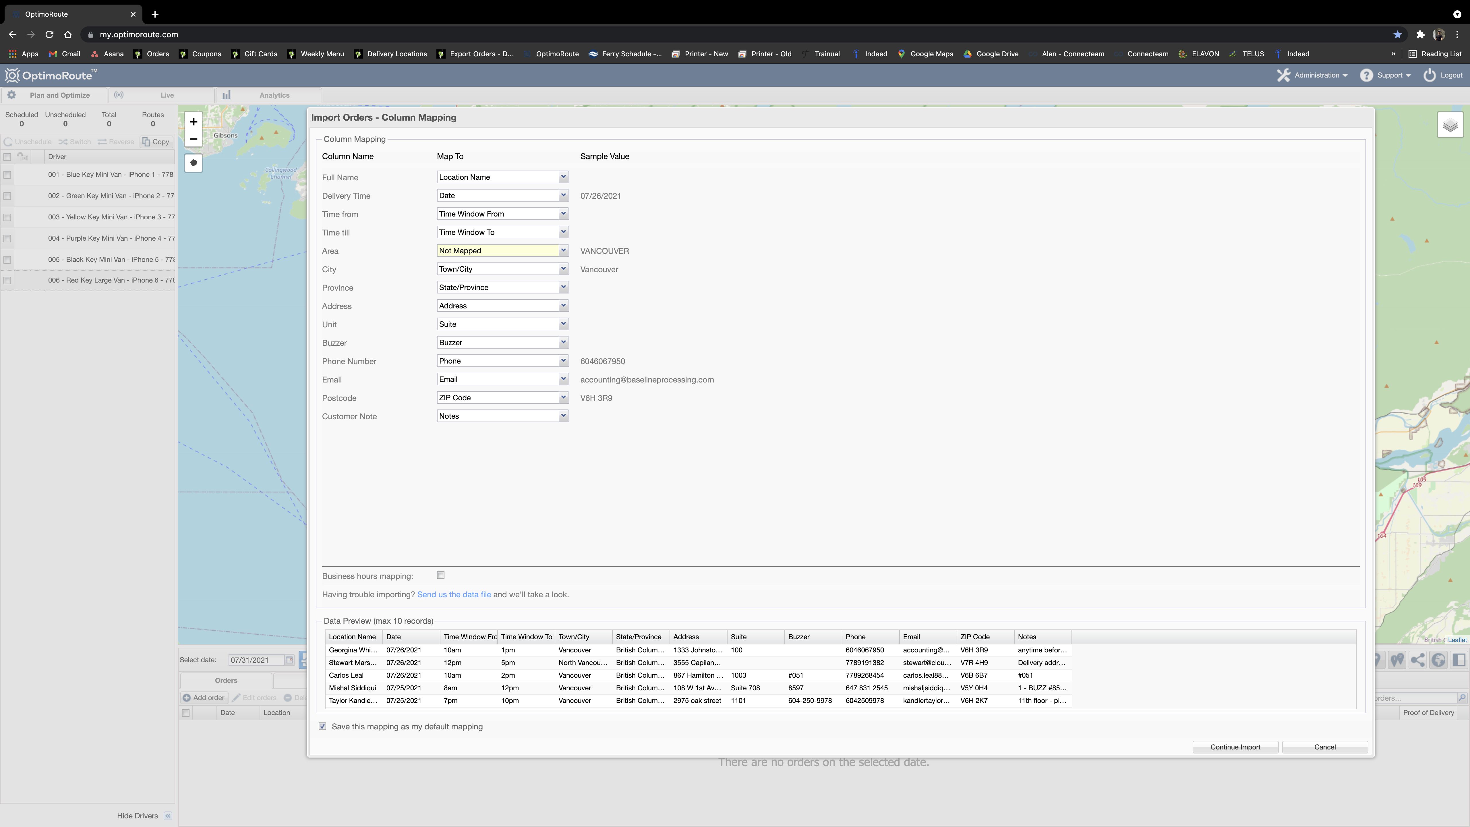Uncheck Save this mapping as default
Viewport: 1470px width, 827px height.
[322, 726]
